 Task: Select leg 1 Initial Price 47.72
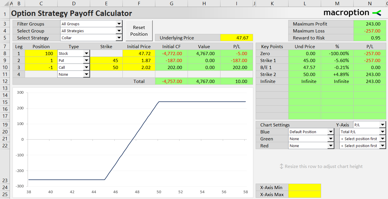click(x=139, y=53)
